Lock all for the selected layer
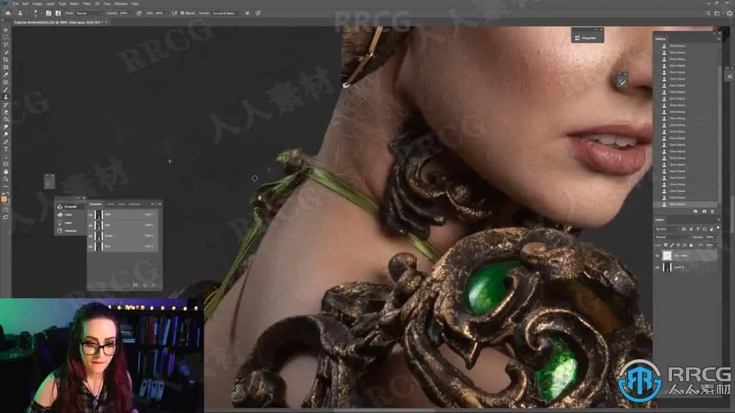This screenshot has height=413, width=735. [690, 245]
